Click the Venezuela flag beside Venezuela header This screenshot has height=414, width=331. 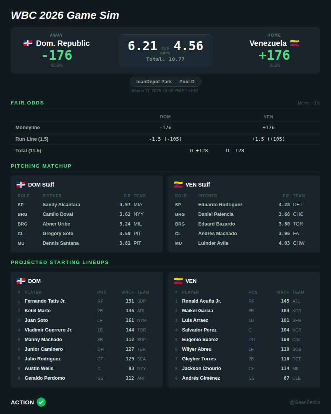point(294,43)
